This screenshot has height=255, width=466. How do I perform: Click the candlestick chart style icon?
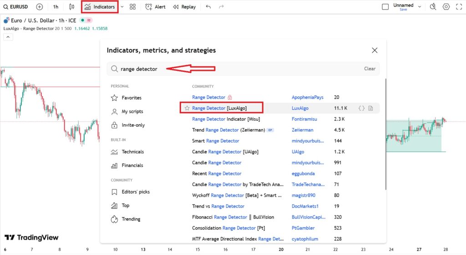pyautogui.click(x=71, y=7)
